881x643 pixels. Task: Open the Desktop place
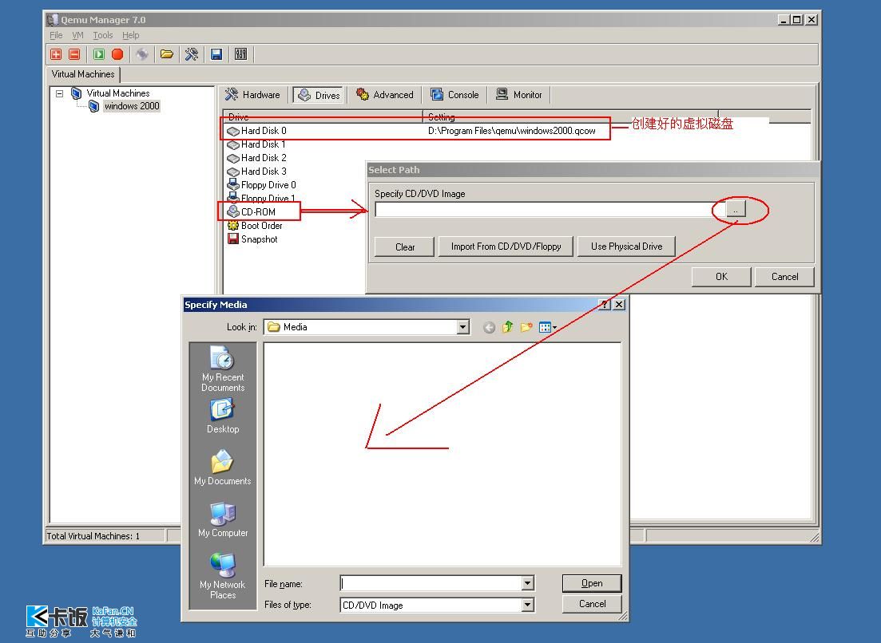coord(223,416)
